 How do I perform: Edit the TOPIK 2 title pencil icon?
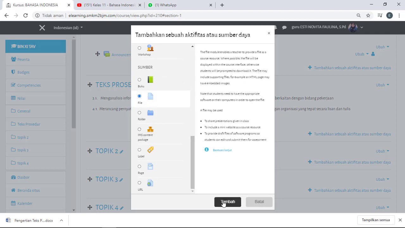pyautogui.click(x=121, y=152)
